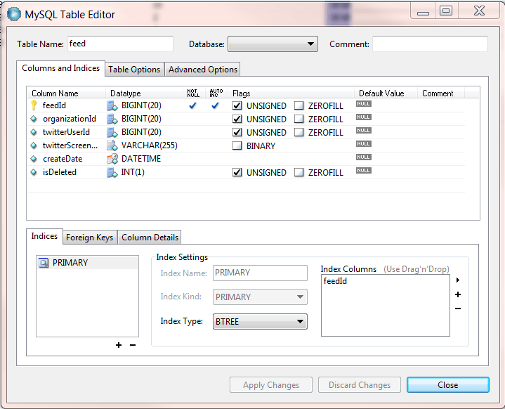
Task: Select the PRIMARY index entry
Action: pyautogui.click(x=87, y=263)
